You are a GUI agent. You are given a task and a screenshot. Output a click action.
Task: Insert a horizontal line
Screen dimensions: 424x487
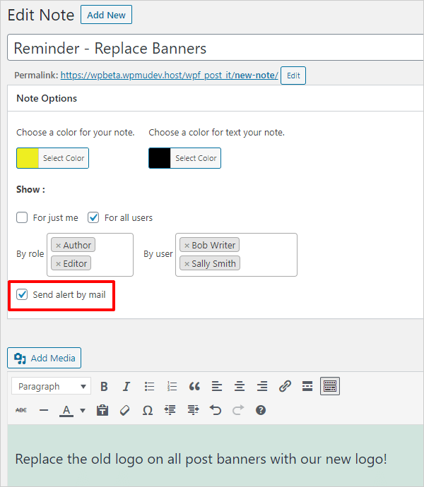(44, 410)
